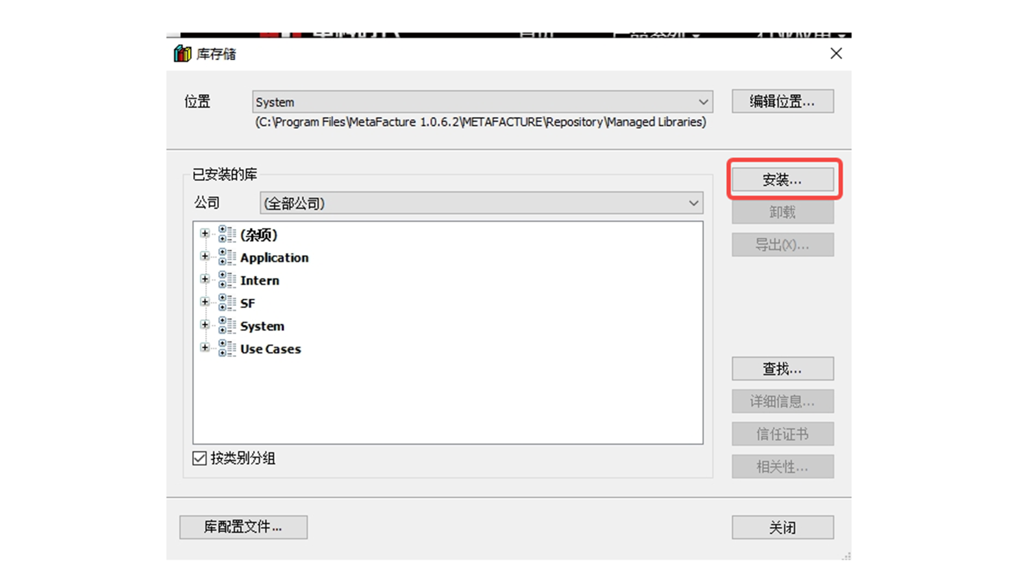Expand the SF category node

click(205, 302)
